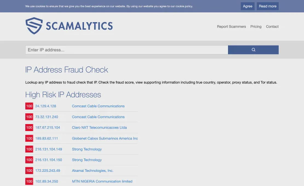Open the Report Scammers page

(231, 27)
